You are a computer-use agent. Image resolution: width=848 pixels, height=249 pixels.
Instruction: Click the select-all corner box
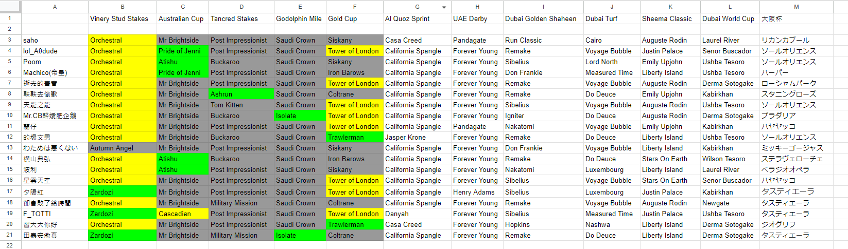click(x=10, y=7)
